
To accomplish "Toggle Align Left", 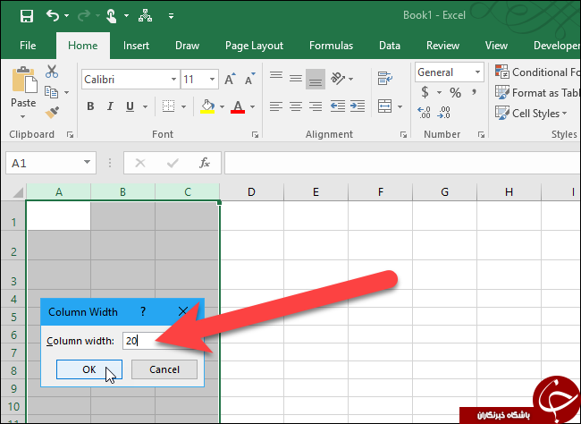I will coord(276,106).
